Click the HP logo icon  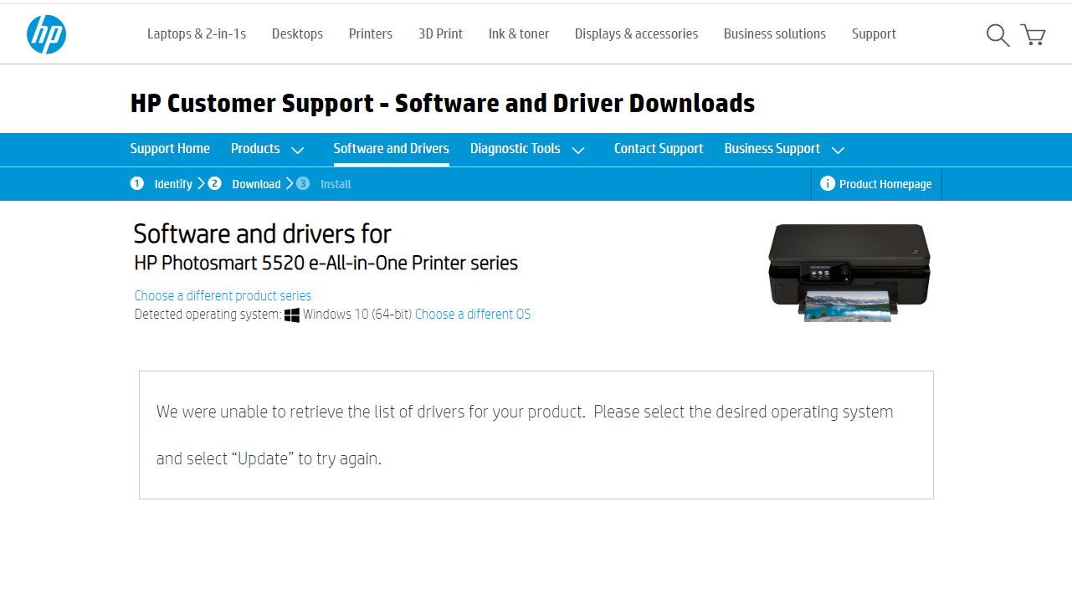[x=46, y=34]
